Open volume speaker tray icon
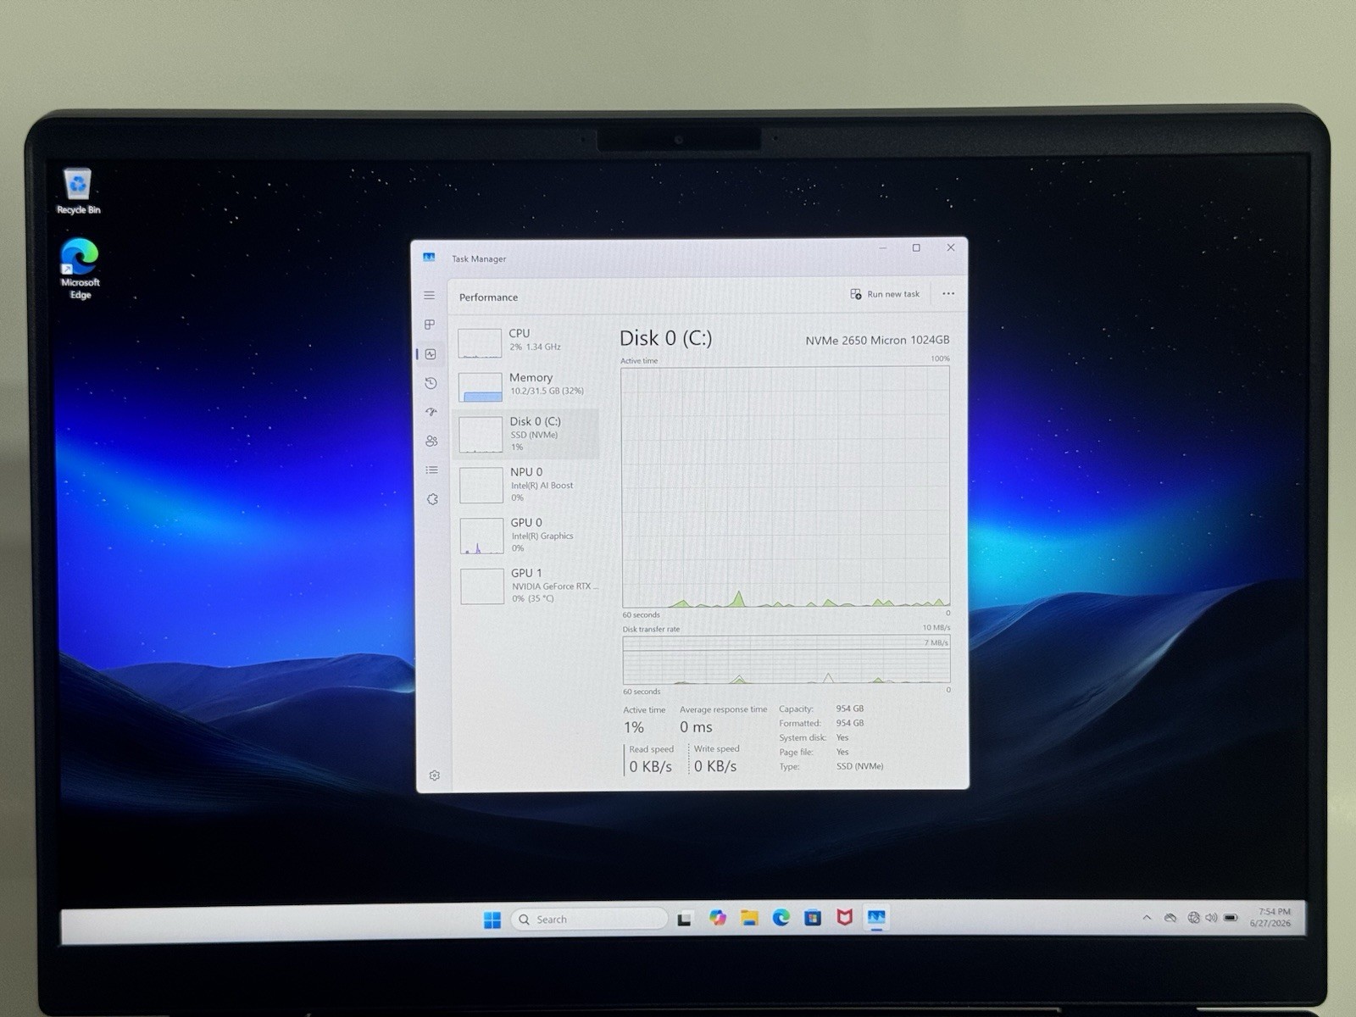 point(1211,918)
